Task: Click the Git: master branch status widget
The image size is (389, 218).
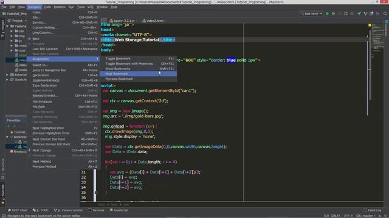Action: 366,216
